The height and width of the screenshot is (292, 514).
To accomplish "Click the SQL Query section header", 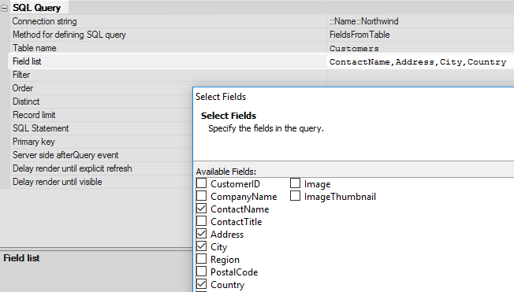I will point(36,8).
